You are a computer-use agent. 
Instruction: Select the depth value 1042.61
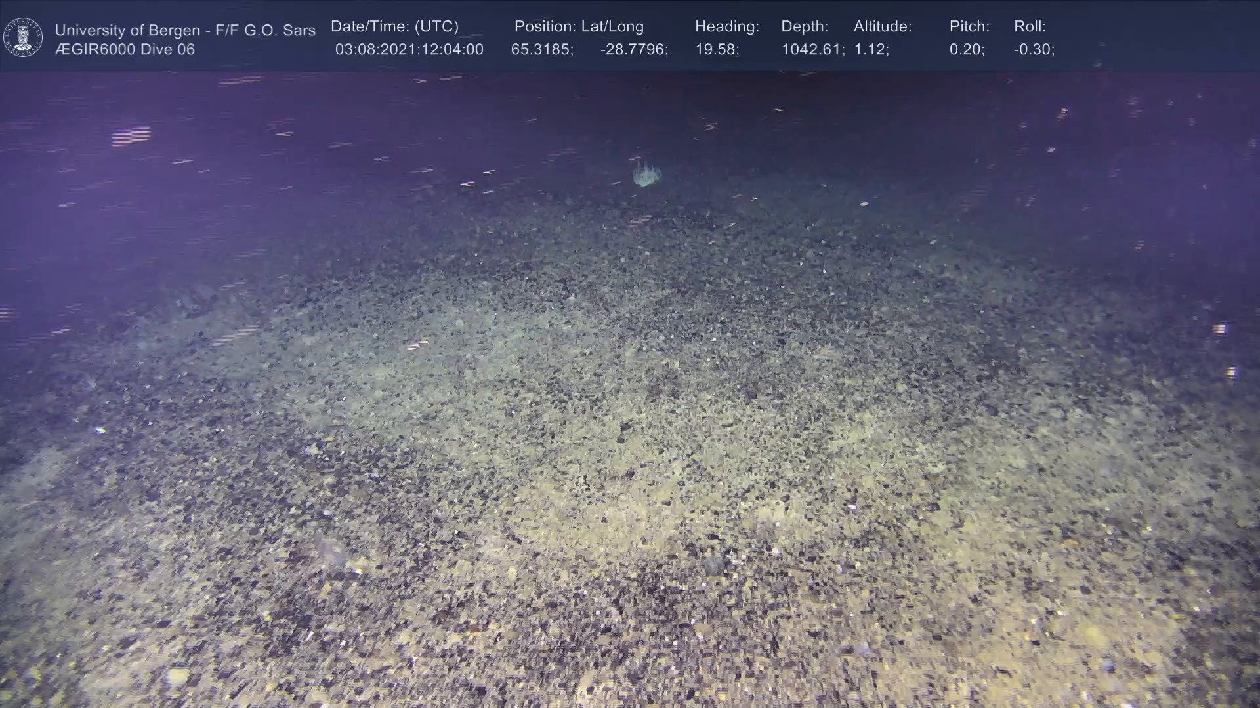(812, 50)
